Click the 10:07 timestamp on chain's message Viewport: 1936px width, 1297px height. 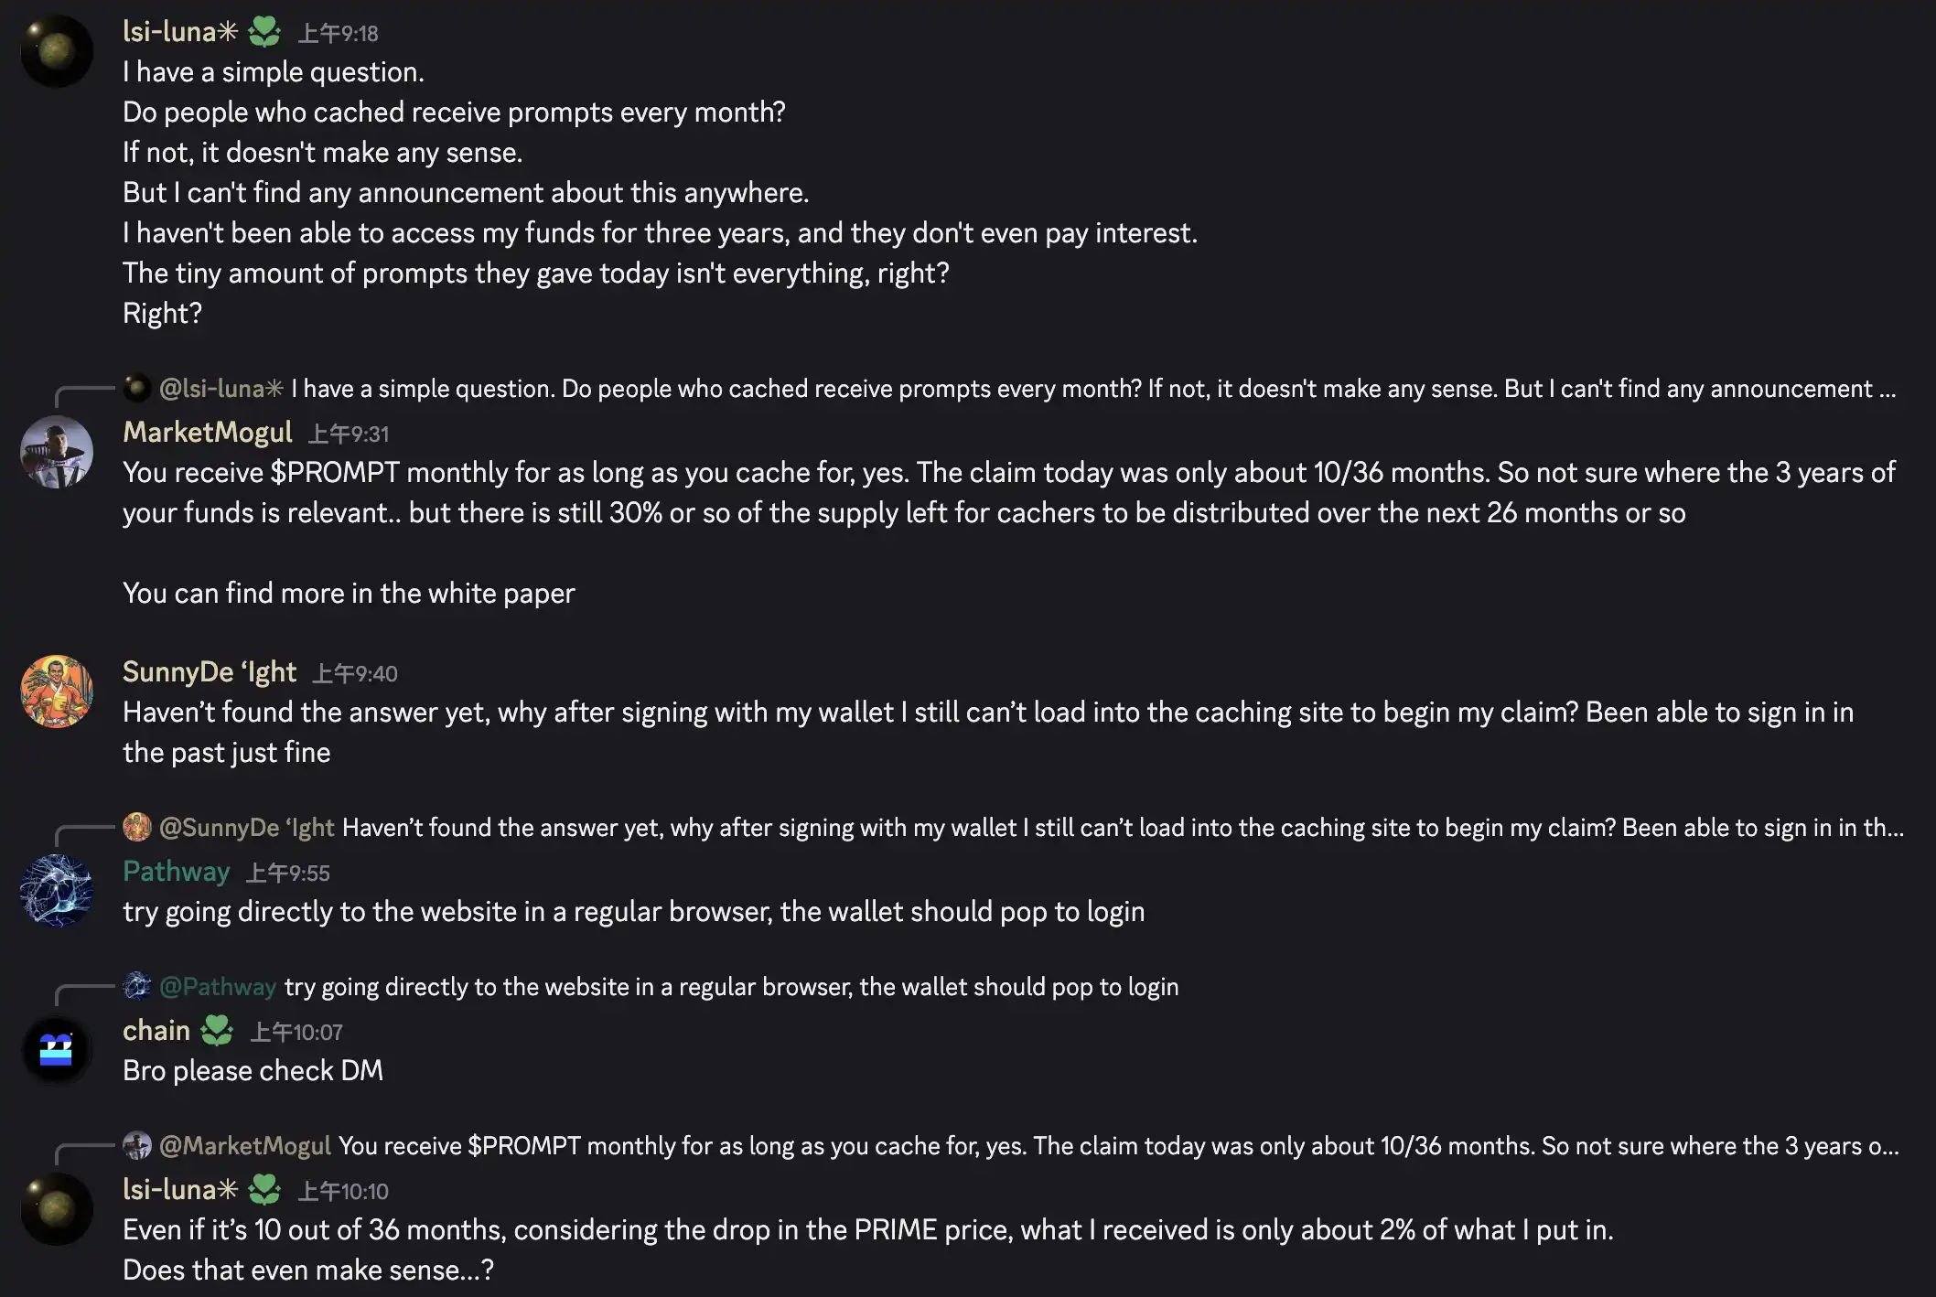(296, 1033)
